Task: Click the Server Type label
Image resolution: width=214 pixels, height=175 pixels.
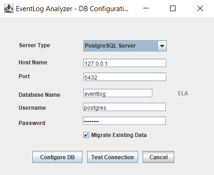Action: point(34,45)
